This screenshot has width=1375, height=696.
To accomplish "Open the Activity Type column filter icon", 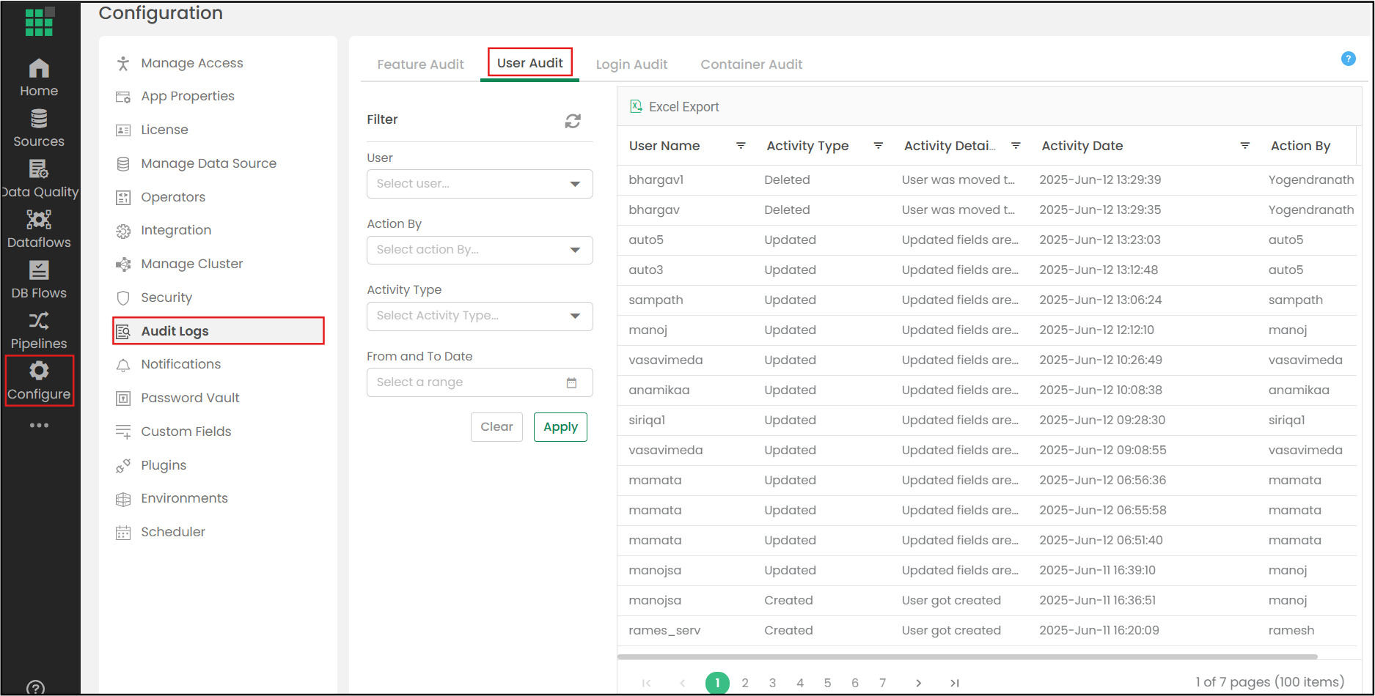I will 878,146.
